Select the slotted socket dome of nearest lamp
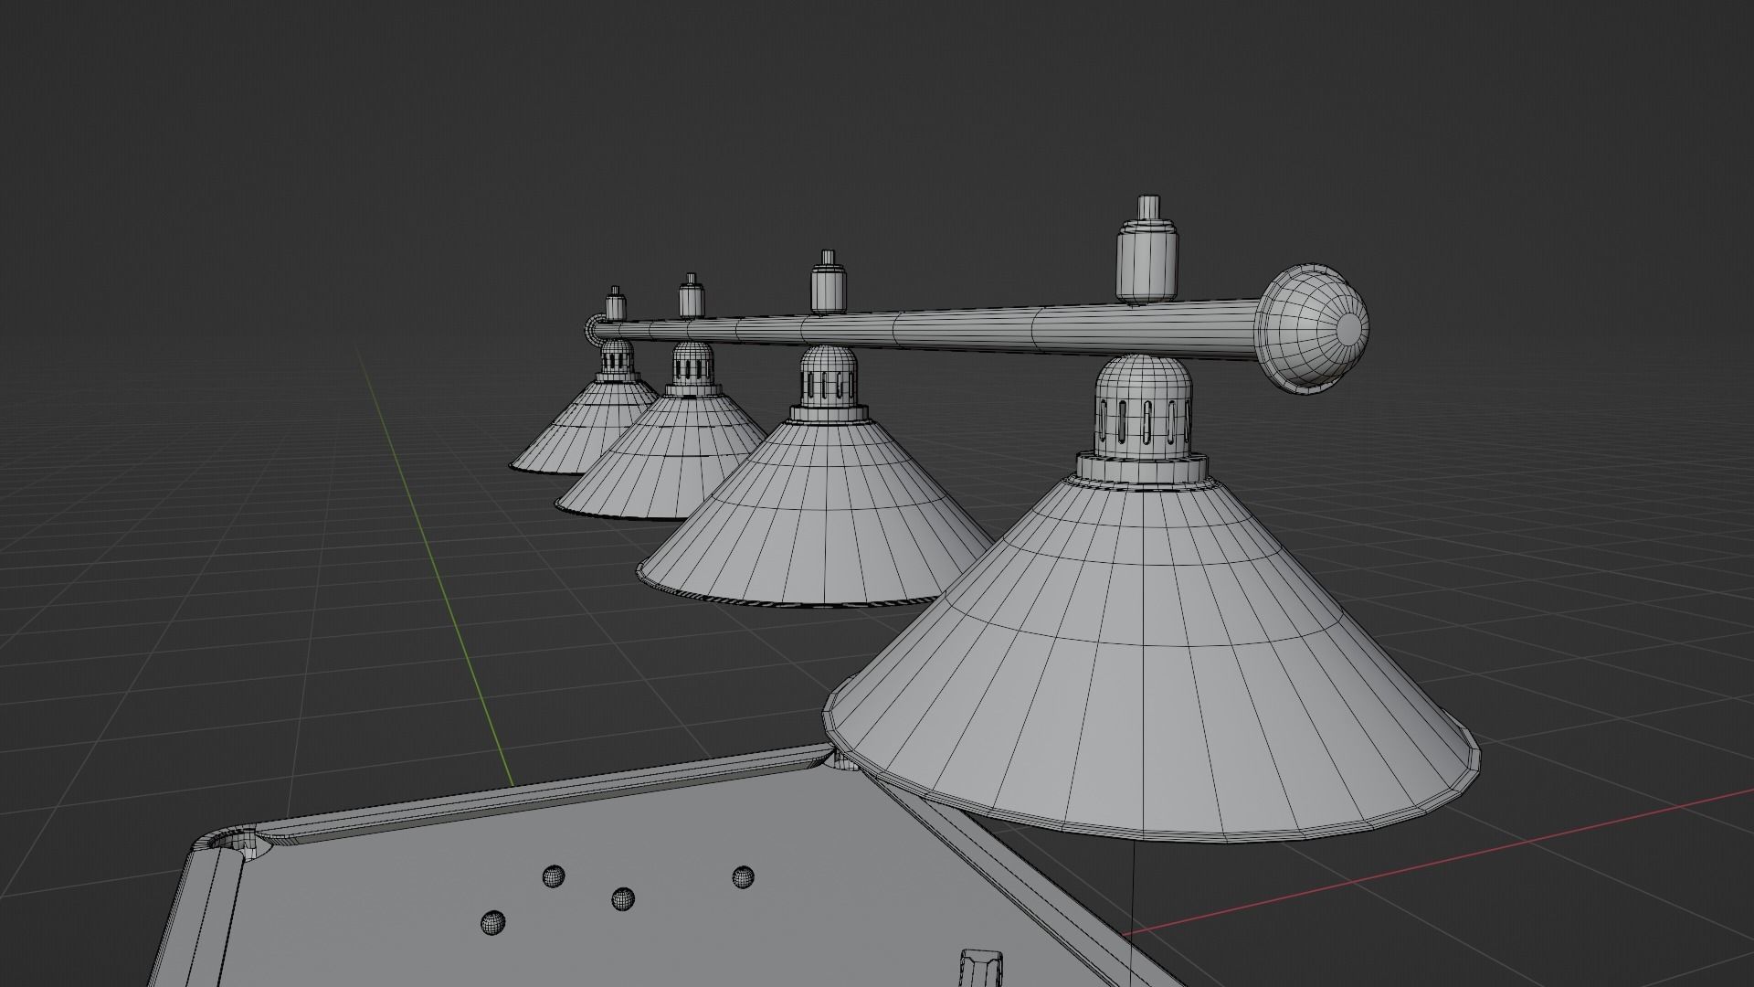This screenshot has height=987, width=1754. click(1143, 407)
